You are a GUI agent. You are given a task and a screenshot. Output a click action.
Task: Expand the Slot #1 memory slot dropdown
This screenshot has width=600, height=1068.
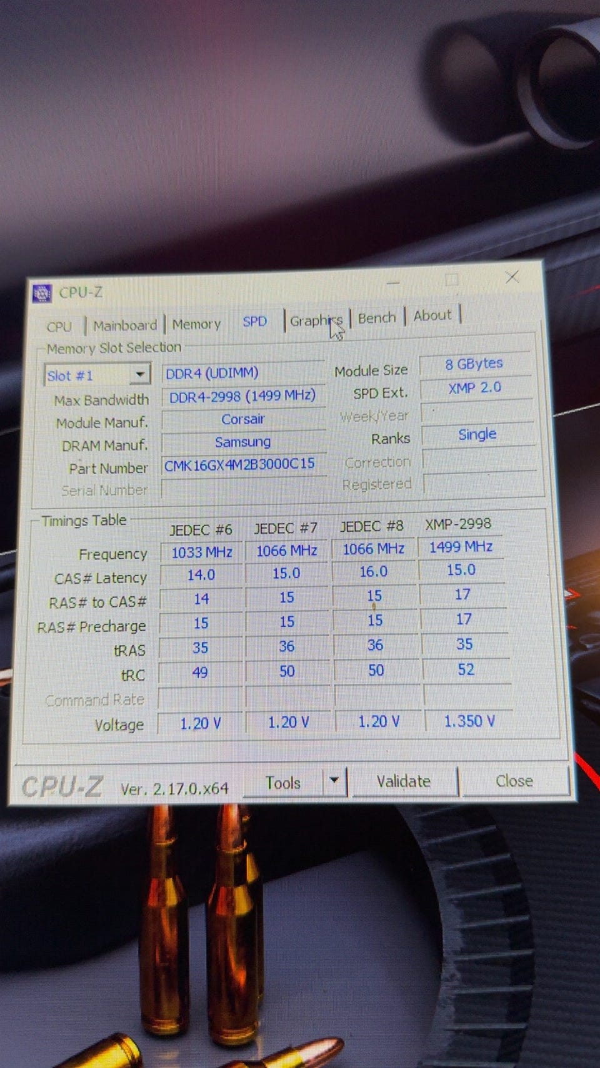(x=140, y=374)
